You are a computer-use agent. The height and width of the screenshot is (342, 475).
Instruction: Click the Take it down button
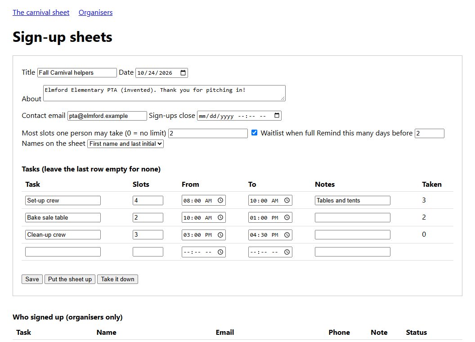click(117, 279)
